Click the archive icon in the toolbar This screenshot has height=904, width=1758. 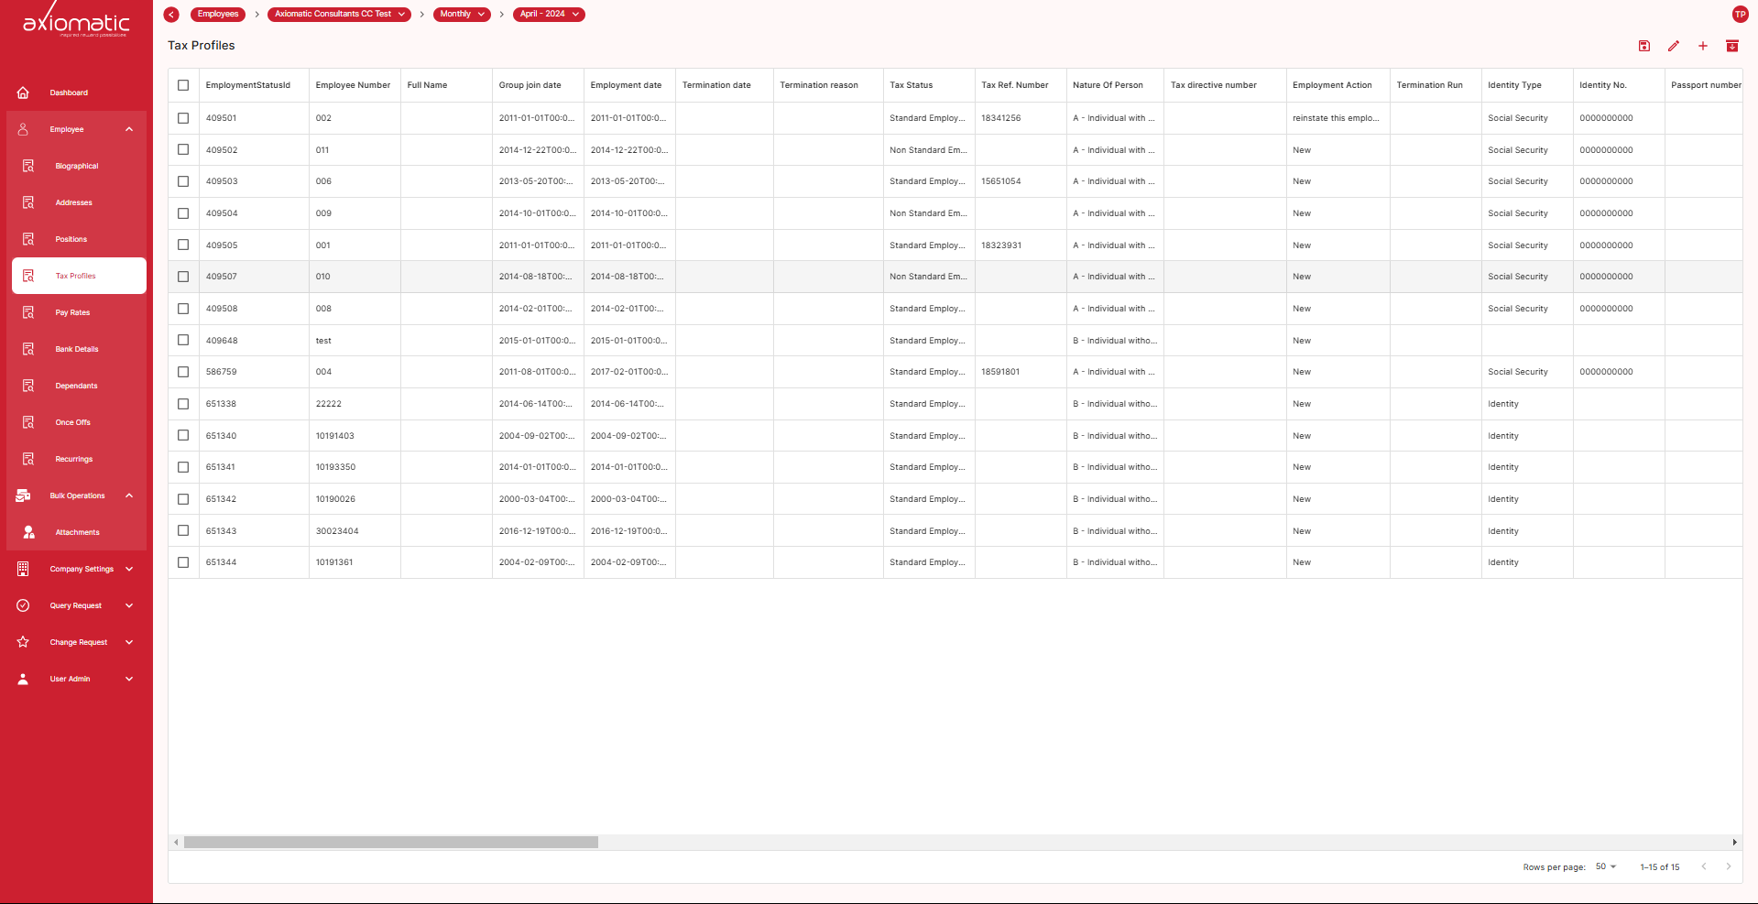click(1732, 46)
